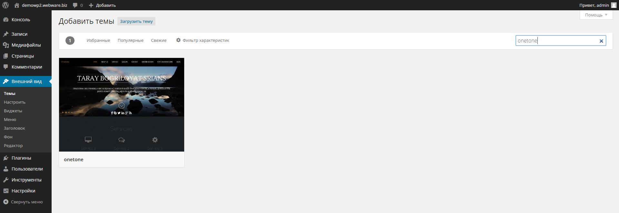Click the Загрузить тему button

[136, 21]
